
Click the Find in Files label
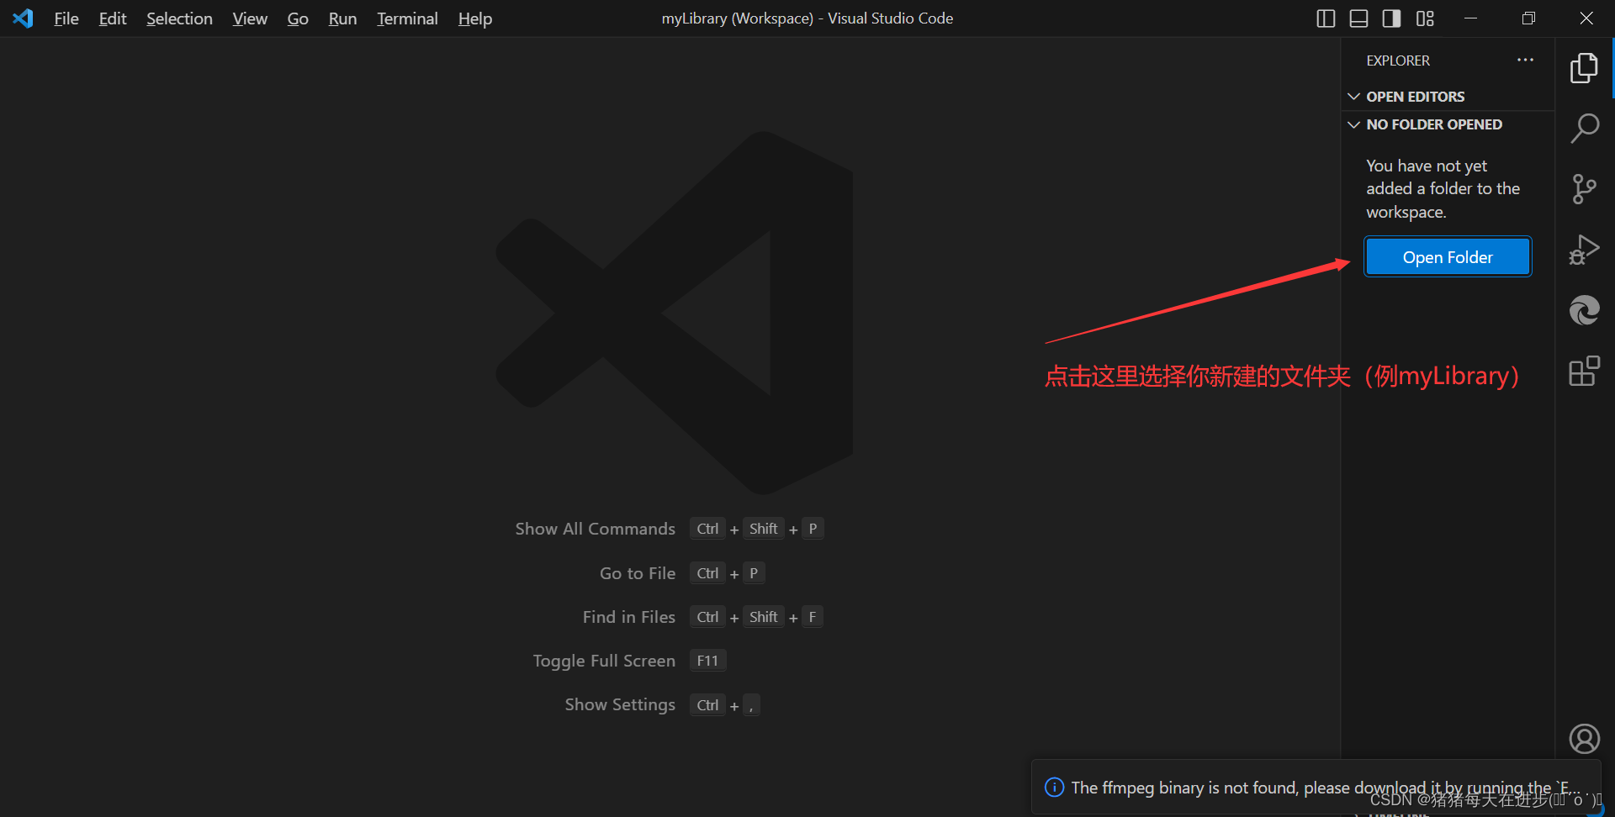[x=629, y=617]
